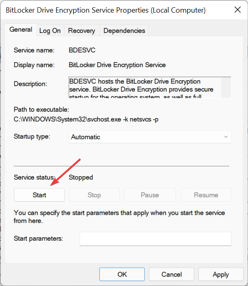Click the Pause service button

click(x=150, y=195)
